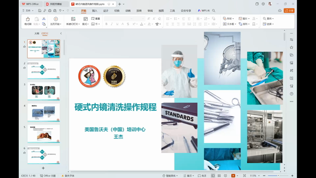Switch to the Outline (大纲) tab
Viewport: 316px width, 178px height.
point(37,34)
